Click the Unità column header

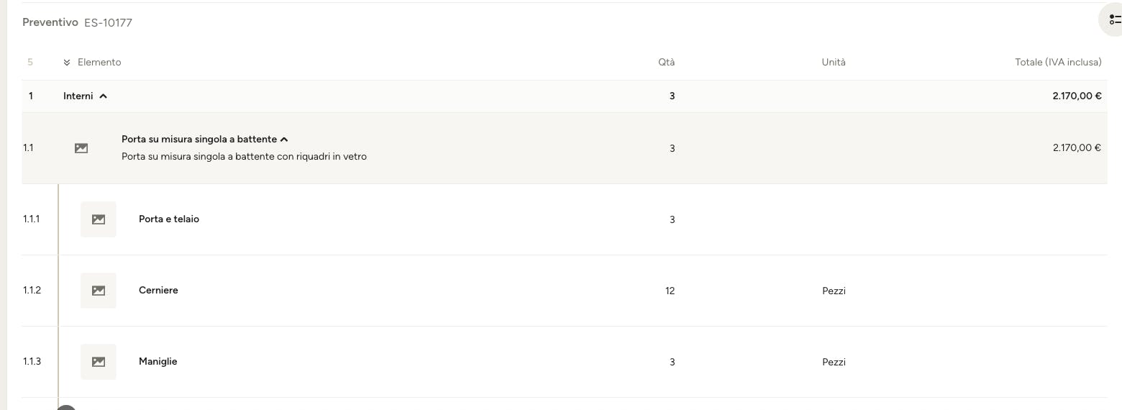[x=834, y=63]
